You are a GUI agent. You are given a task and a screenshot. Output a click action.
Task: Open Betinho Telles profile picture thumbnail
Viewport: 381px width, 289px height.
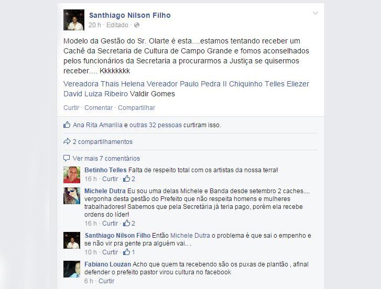(72, 175)
